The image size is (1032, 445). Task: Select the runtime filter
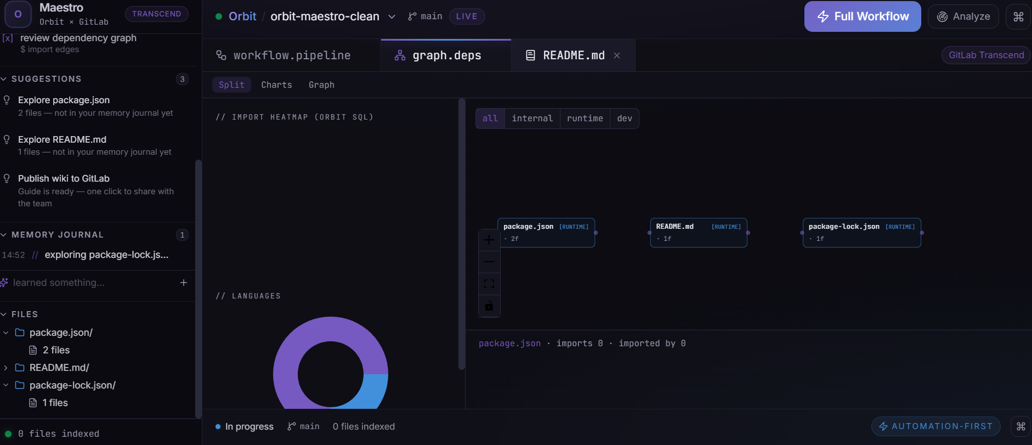[x=585, y=119]
